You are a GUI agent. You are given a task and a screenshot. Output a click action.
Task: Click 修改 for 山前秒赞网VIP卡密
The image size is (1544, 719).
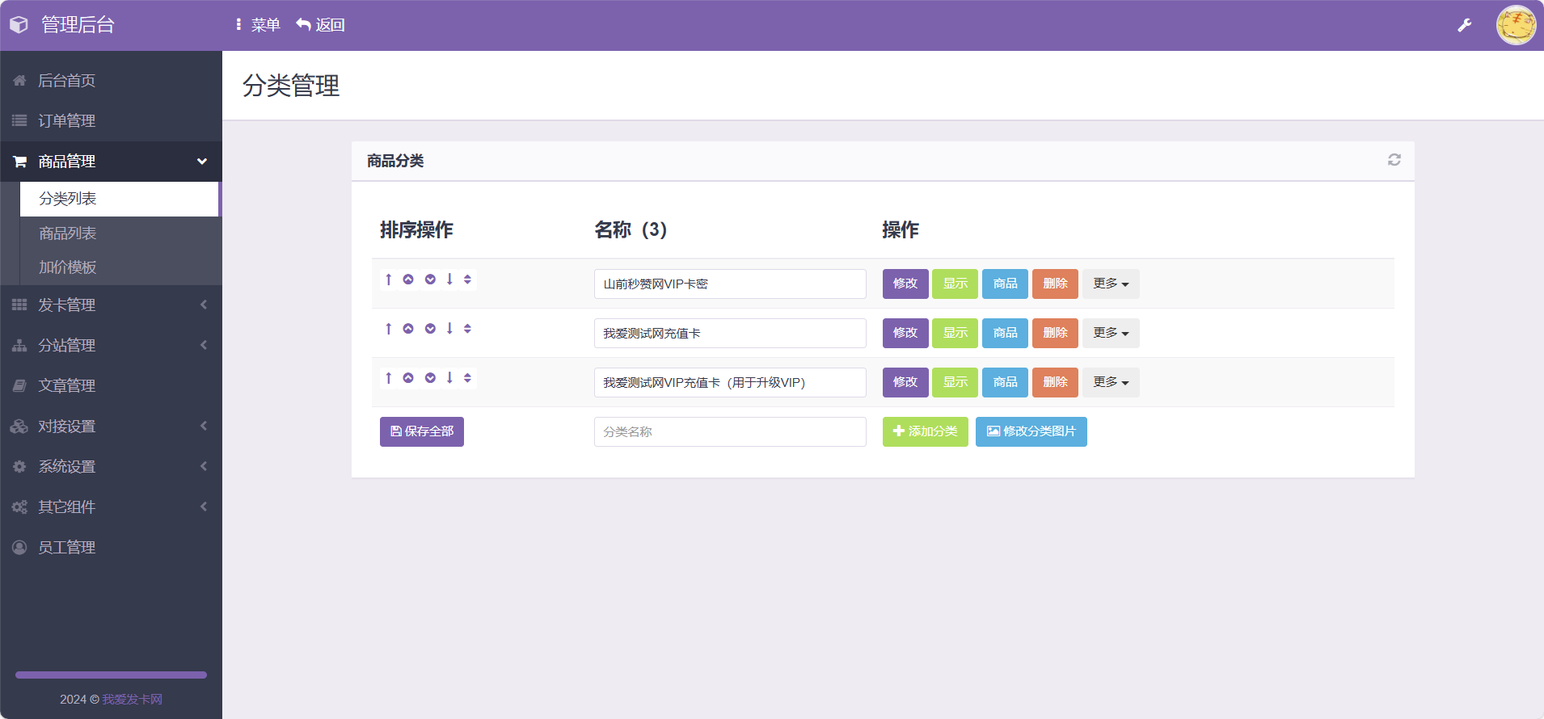(905, 284)
